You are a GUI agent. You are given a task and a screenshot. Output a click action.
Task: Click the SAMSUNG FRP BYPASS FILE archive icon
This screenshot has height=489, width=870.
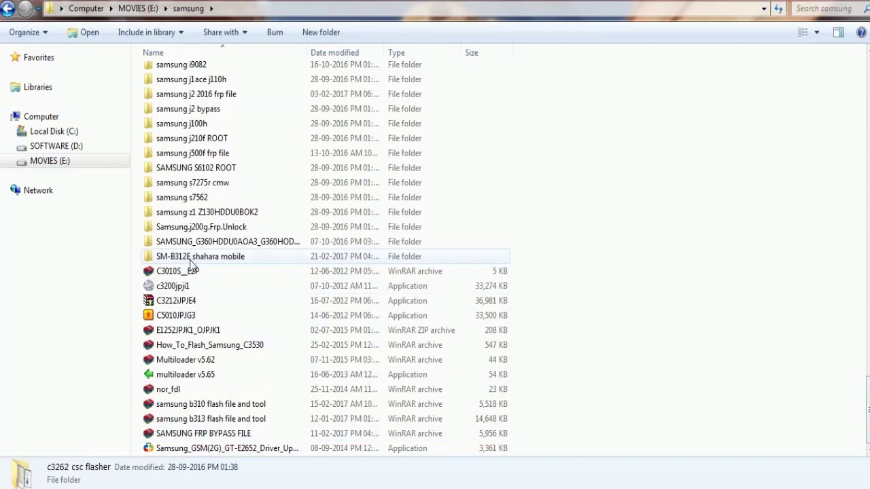coord(148,433)
